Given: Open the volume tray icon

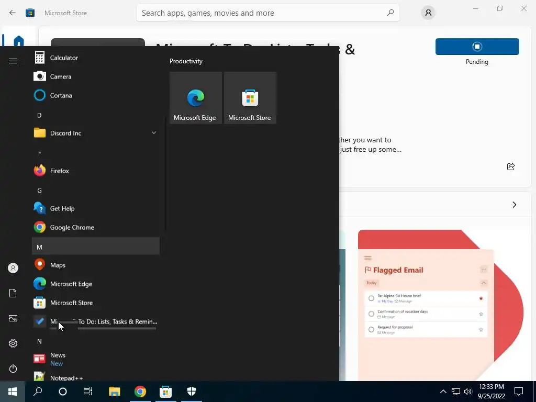Looking at the screenshot, I should click(468, 392).
